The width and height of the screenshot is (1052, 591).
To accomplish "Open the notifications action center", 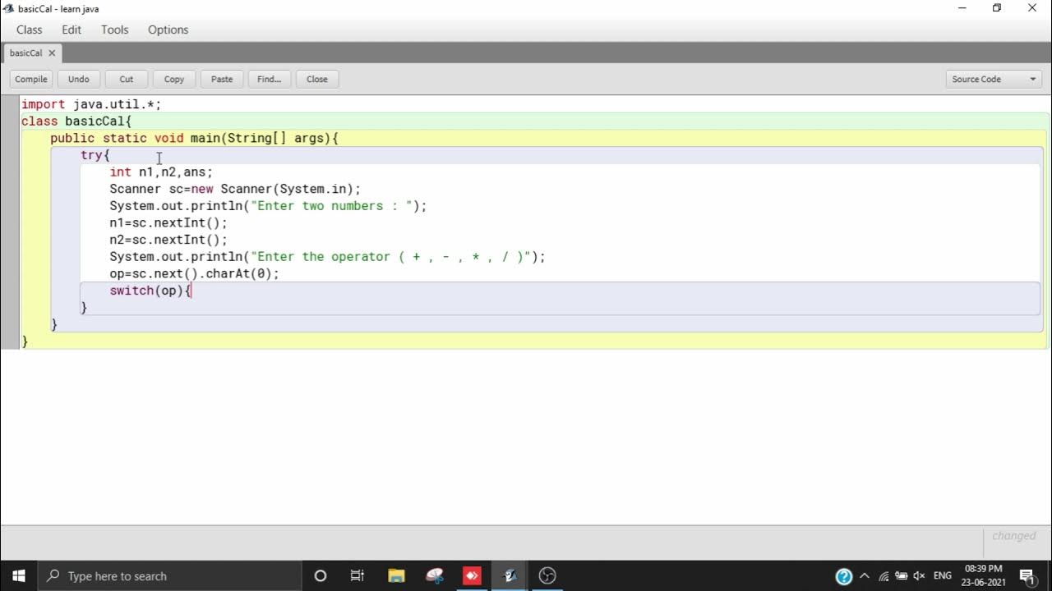I will click(x=1027, y=575).
